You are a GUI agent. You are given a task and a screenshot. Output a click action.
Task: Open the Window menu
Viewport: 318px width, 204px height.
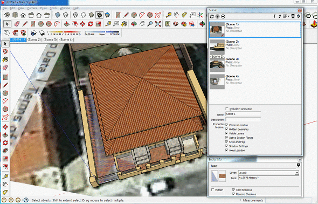click(x=65, y=8)
